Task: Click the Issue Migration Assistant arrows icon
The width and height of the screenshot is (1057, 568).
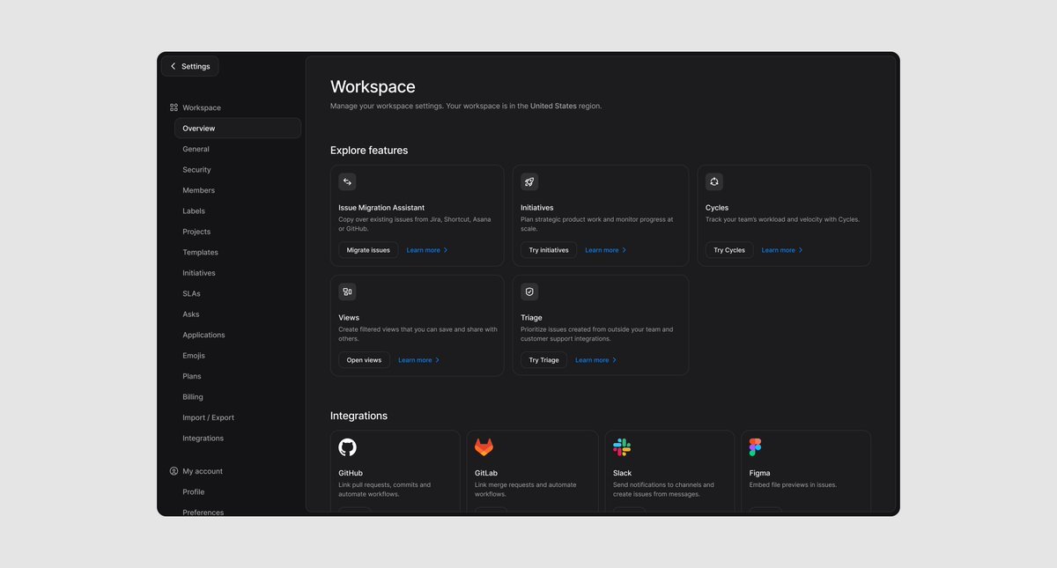Action: pyautogui.click(x=347, y=181)
